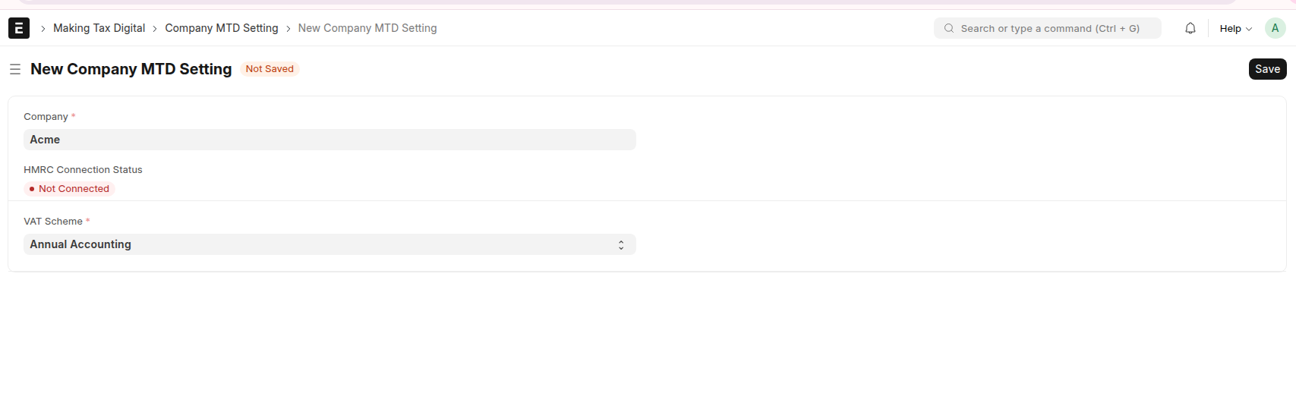Go to Making Tax Digital breadcrumb
Image resolution: width=1296 pixels, height=406 pixels.
point(99,28)
